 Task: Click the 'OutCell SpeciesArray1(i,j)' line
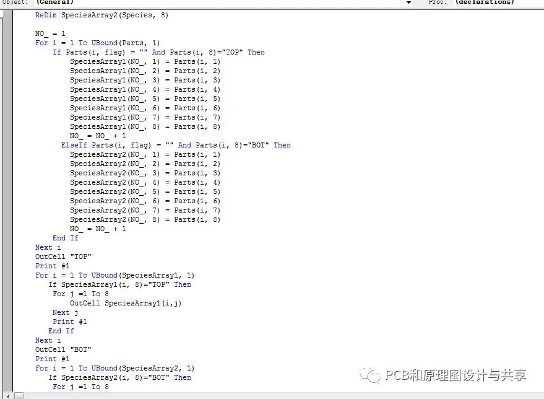(x=126, y=303)
